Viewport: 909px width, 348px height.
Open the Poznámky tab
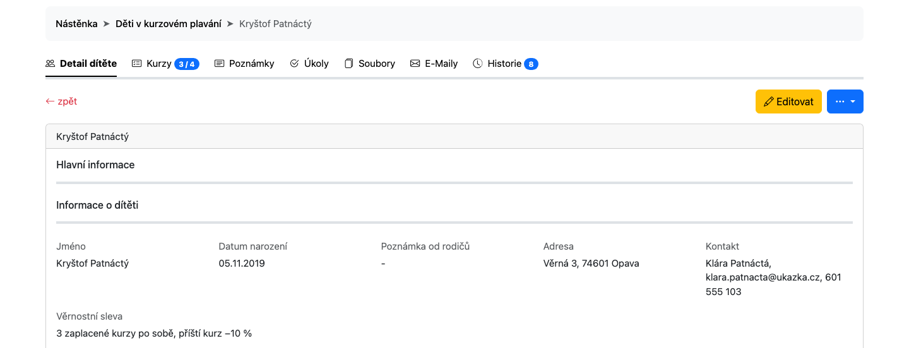click(x=244, y=64)
